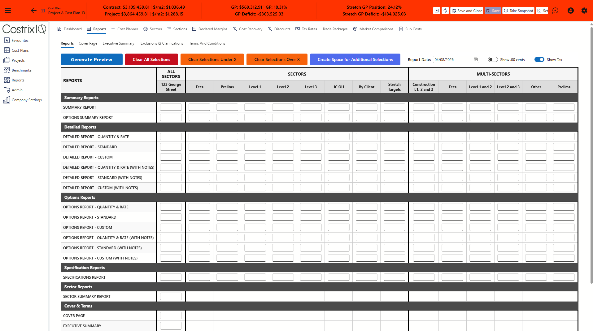Go back using the left arrow icon
This screenshot has height=331, width=593.
click(x=33, y=11)
